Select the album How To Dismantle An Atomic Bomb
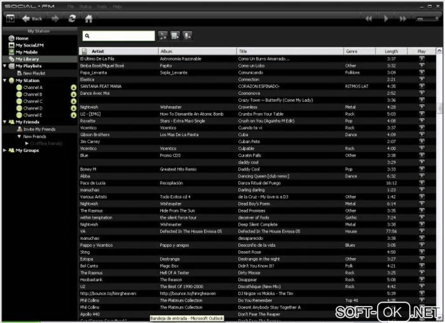The height and width of the screenshot is (323, 445). pos(192,114)
